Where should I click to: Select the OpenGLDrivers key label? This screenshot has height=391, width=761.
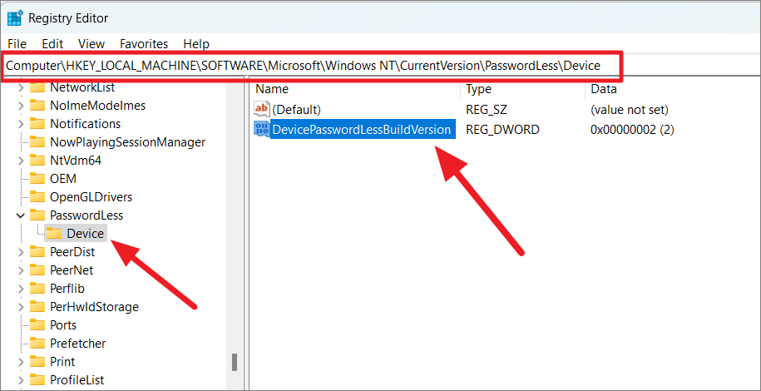pos(91,196)
